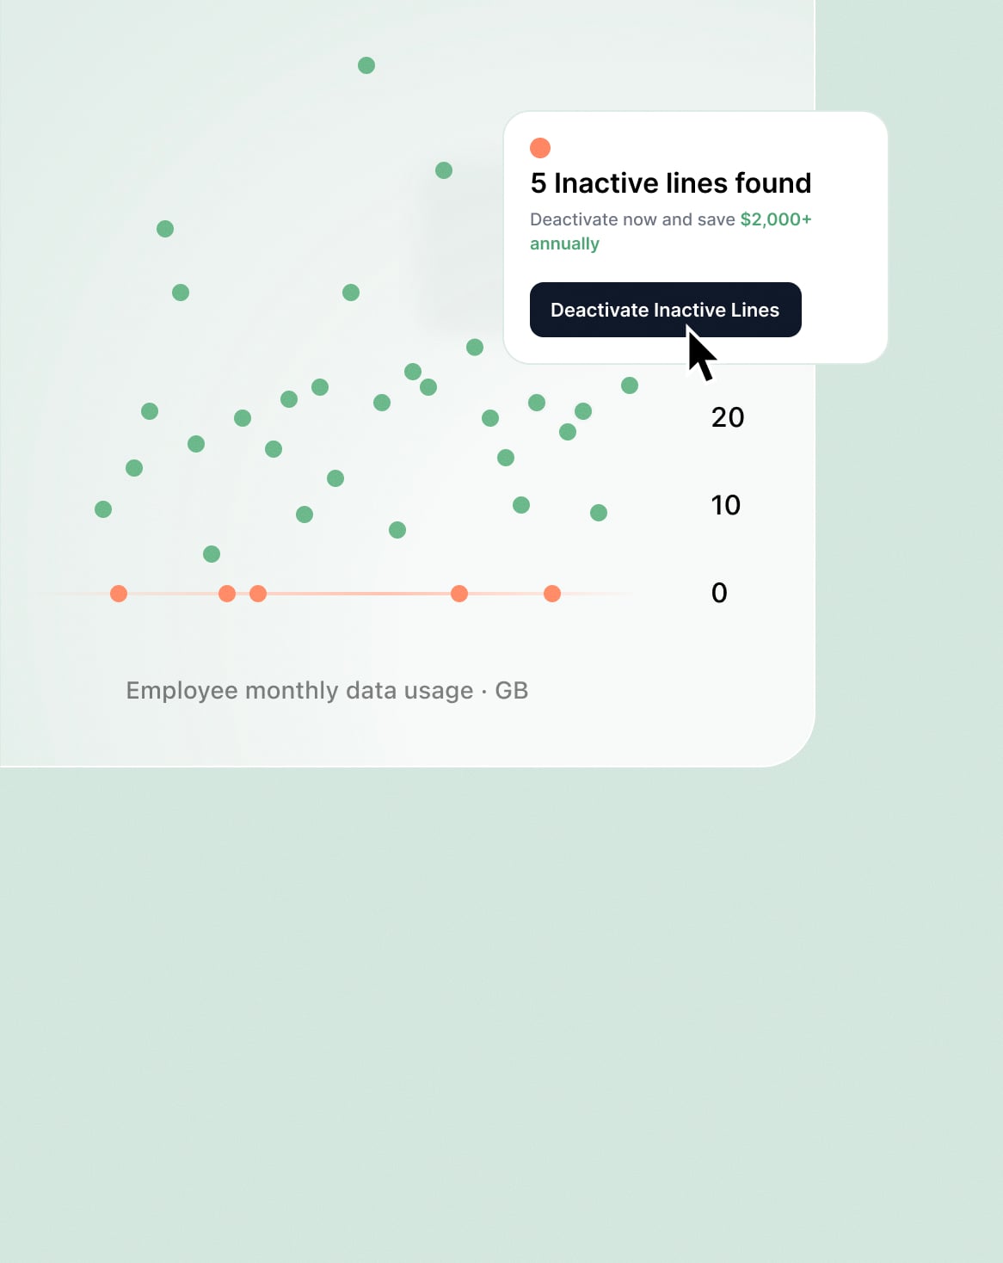The width and height of the screenshot is (1003, 1263).
Task: Click the "20" axis label
Action: point(728,417)
